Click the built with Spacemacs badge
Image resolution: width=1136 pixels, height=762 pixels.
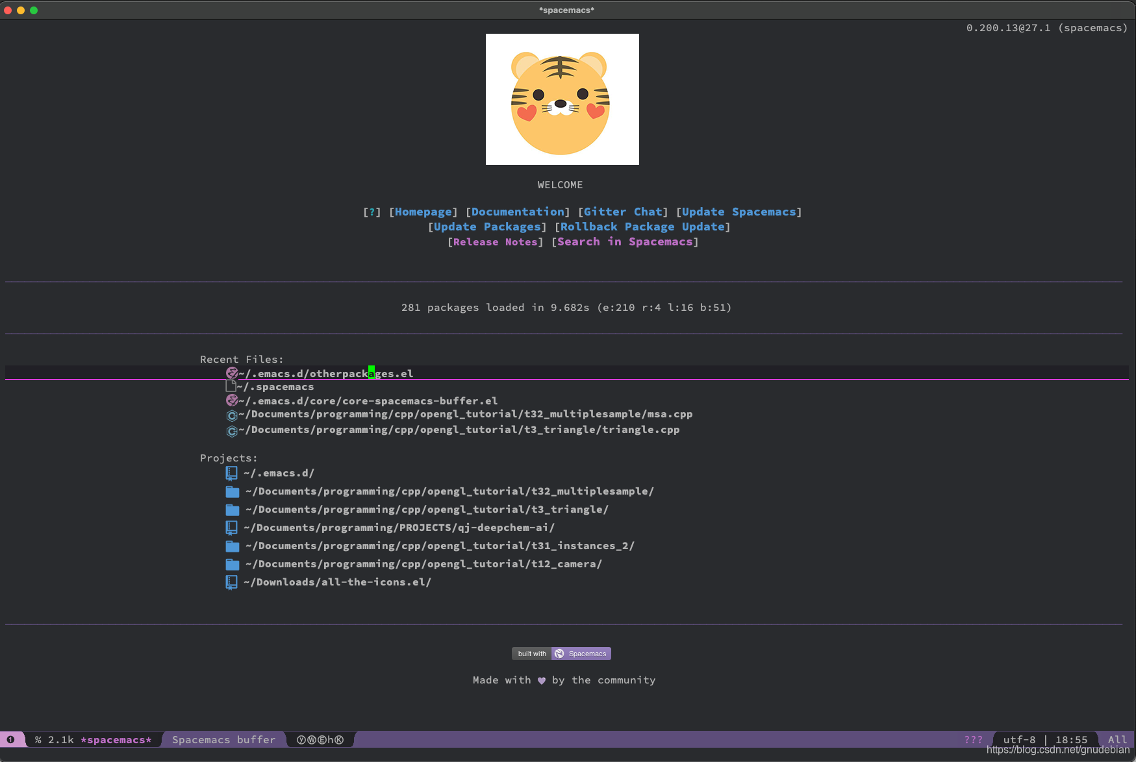[561, 654]
